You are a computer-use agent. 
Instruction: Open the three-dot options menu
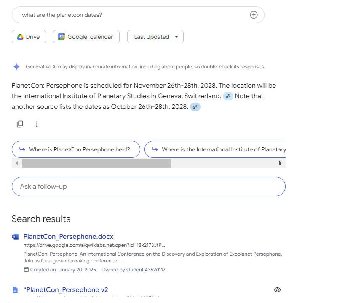37,124
